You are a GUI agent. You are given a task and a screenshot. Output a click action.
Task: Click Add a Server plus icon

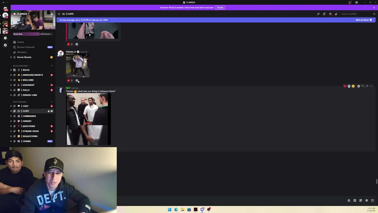point(5,38)
